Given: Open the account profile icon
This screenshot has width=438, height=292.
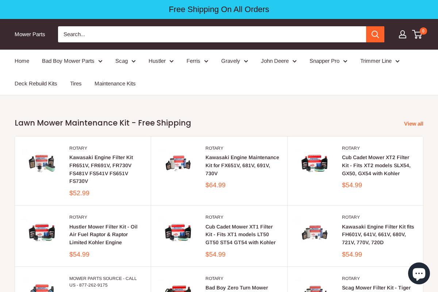Looking at the screenshot, I should tap(403, 34).
